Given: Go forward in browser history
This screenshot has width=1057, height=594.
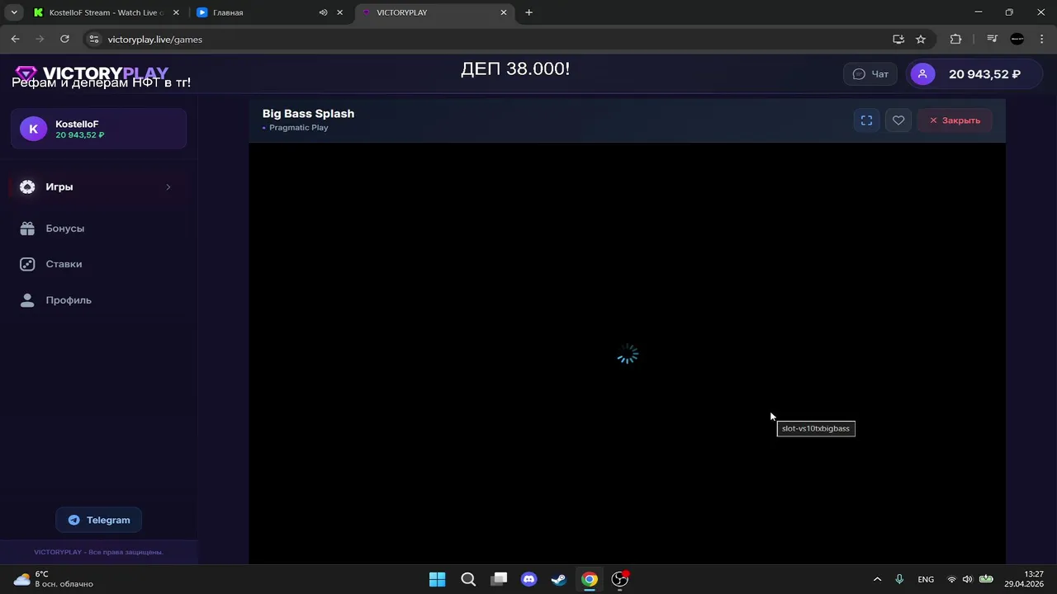Looking at the screenshot, I should pyautogui.click(x=40, y=39).
